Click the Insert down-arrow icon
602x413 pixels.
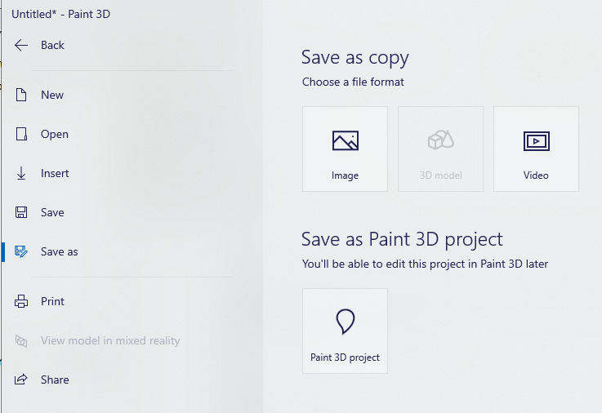(x=21, y=173)
